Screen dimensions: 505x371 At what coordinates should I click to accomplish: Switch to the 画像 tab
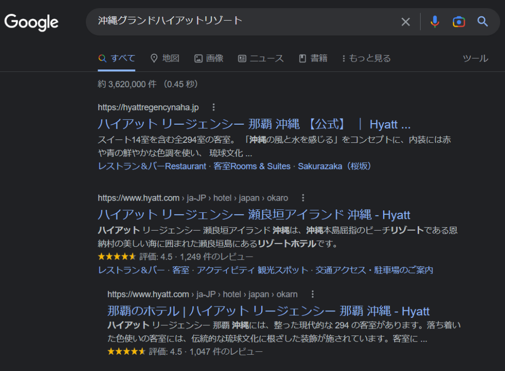coord(209,58)
